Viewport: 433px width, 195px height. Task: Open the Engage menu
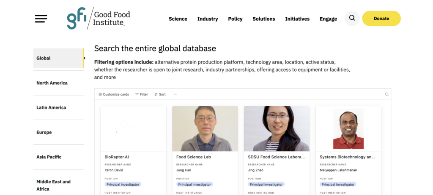coord(328,19)
